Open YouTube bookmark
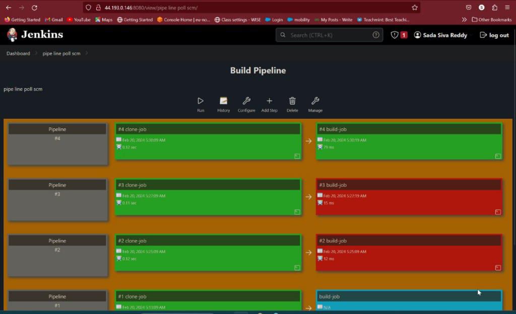This screenshot has width=516, height=314. (79, 20)
